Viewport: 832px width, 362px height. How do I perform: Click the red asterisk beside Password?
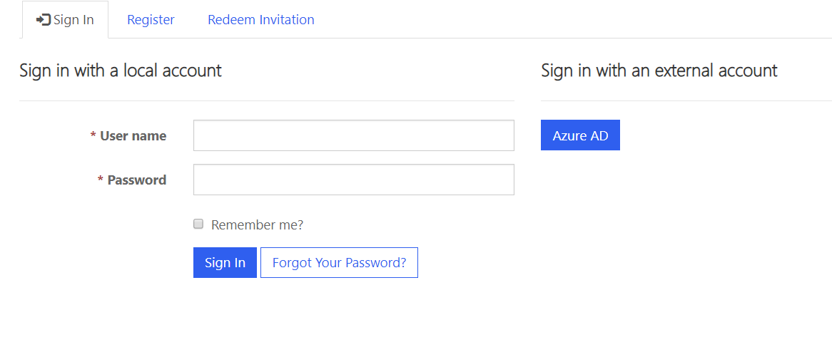[101, 180]
